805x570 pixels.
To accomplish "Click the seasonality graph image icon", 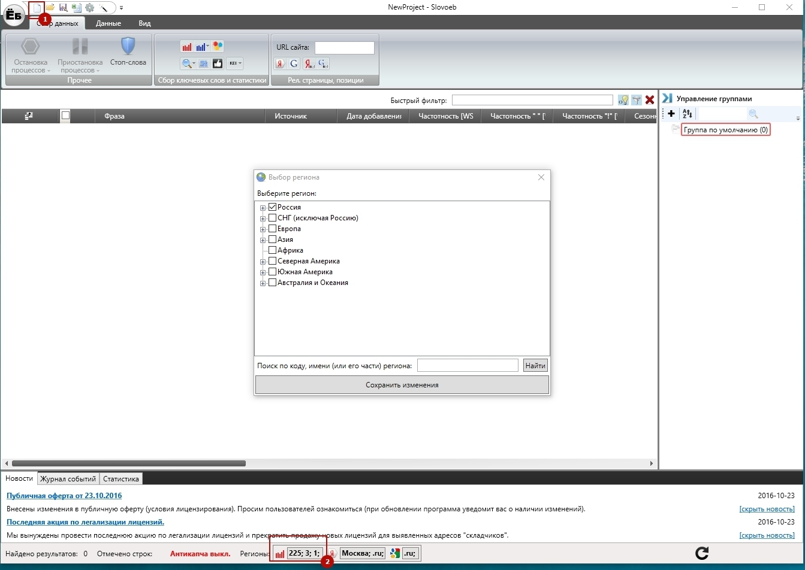I will [204, 63].
